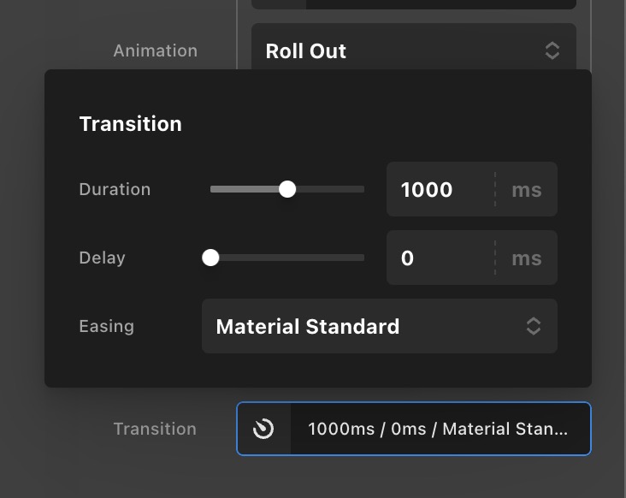Click the Duration slider handle

(287, 189)
